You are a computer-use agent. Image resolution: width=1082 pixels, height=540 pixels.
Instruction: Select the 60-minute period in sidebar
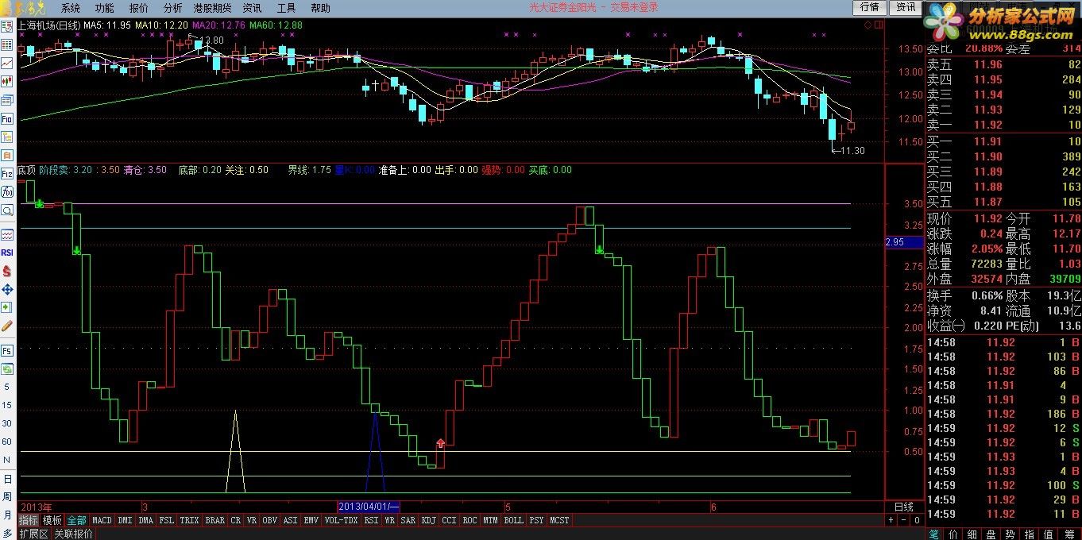click(7, 442)
